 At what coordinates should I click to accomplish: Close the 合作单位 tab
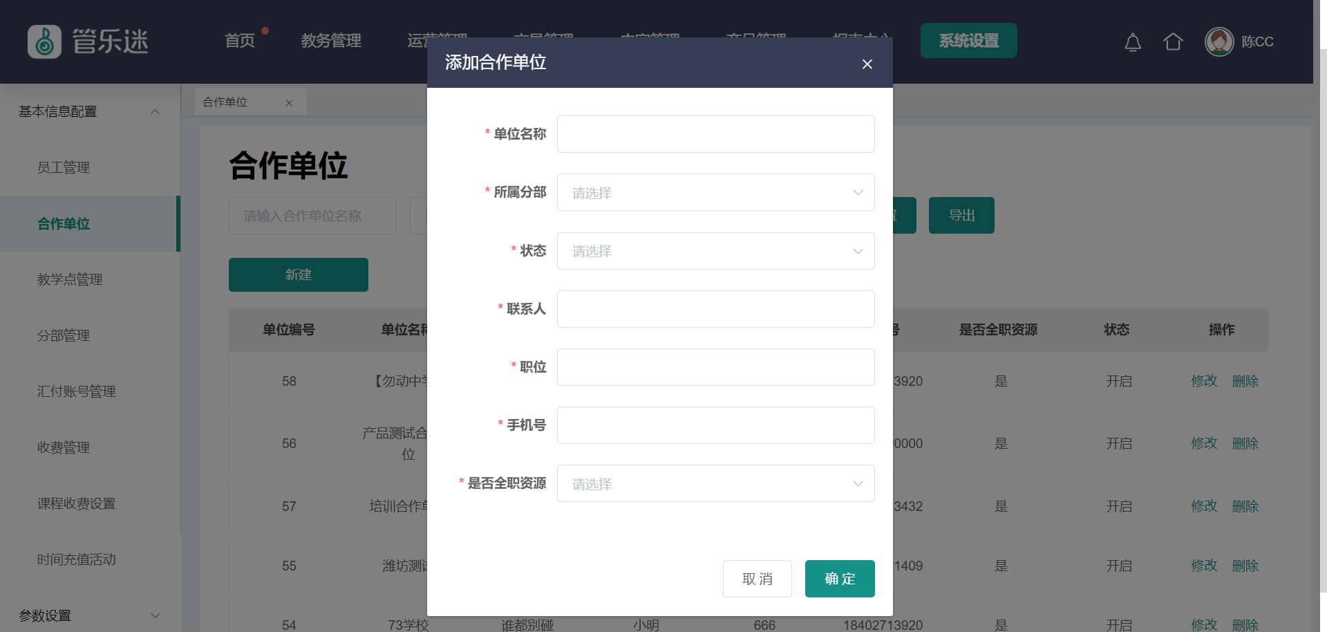[289, 103]
